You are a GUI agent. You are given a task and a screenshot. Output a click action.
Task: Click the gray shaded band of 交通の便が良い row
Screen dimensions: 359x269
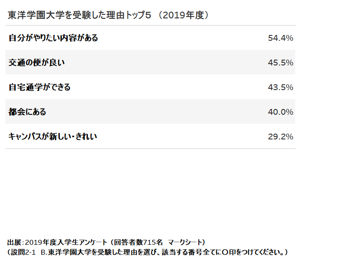pyautogui.click(x=150, y=62)
